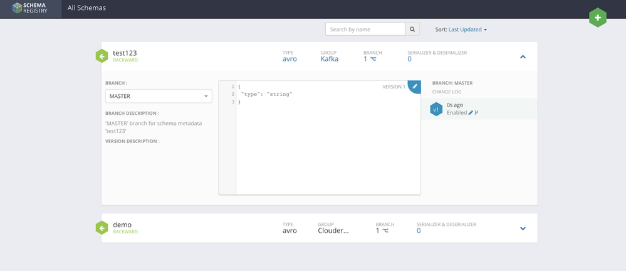Click the green plus hexagon to add schema
626x271 pixels.
click(598, 18)
